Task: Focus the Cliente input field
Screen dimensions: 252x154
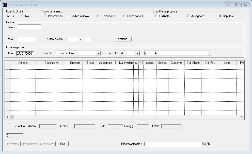Action: click(29, 27)
